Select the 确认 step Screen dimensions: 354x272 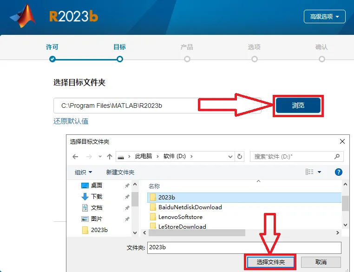pyautogui.click(x=321, y=47)
